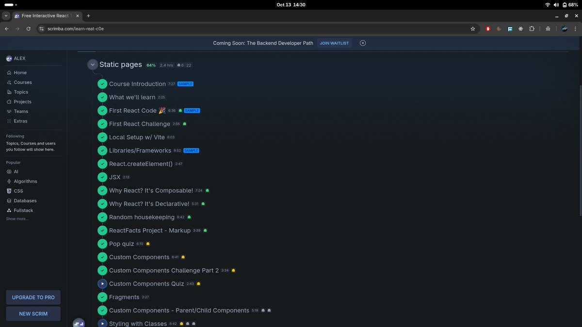Click the volume icon in the system tray
The height and width of the screenshot is (327, 582).
point(556,4)
